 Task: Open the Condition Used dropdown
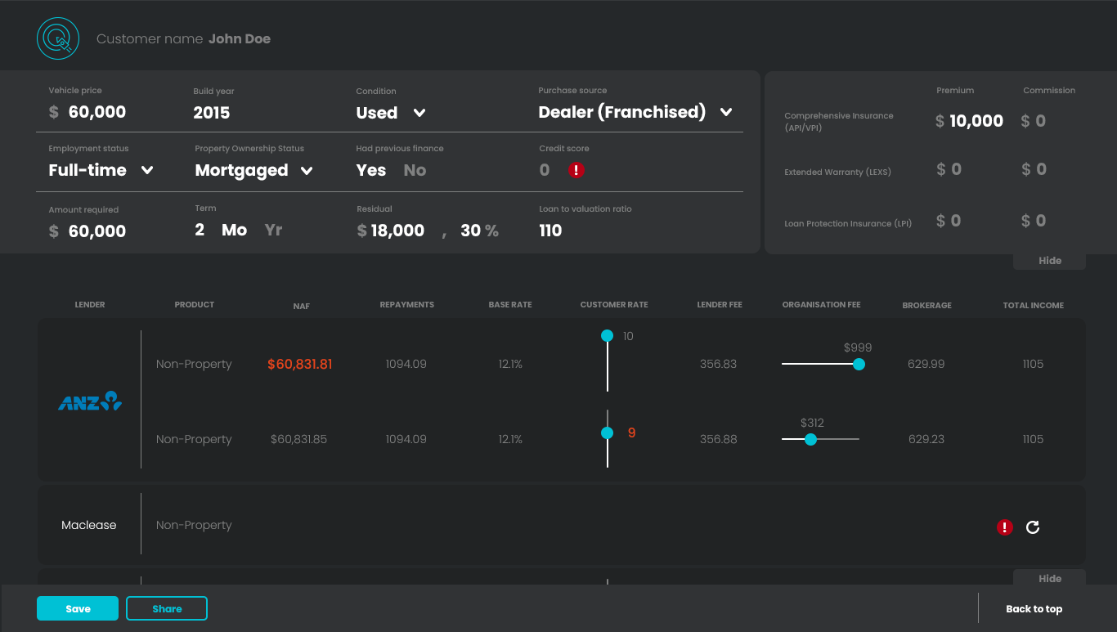point(391,113)
